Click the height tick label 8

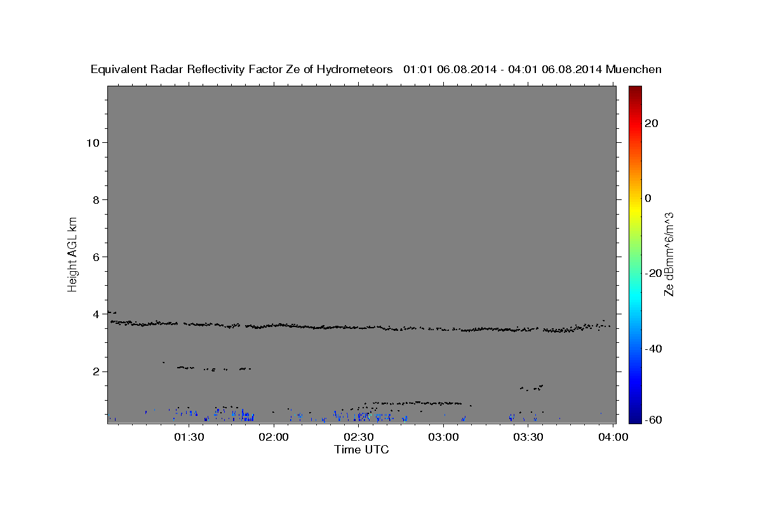pyautogui.click(x=97, y=199)
